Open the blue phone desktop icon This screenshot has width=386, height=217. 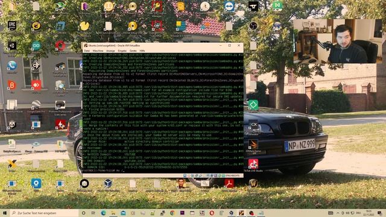(12, 66)
